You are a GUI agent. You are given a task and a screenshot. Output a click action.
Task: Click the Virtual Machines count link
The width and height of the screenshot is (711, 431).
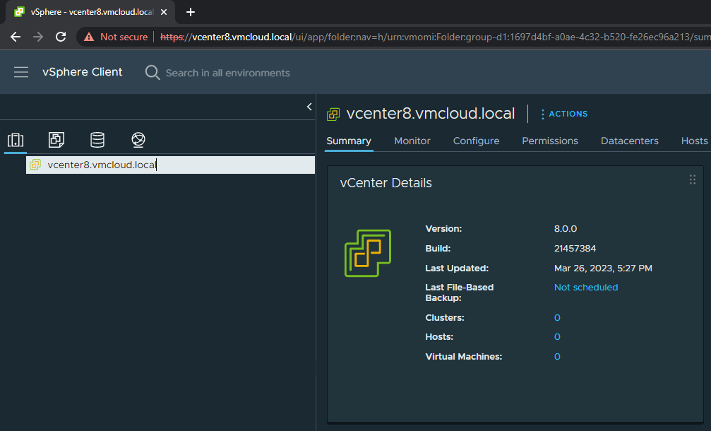click(557, 356)
